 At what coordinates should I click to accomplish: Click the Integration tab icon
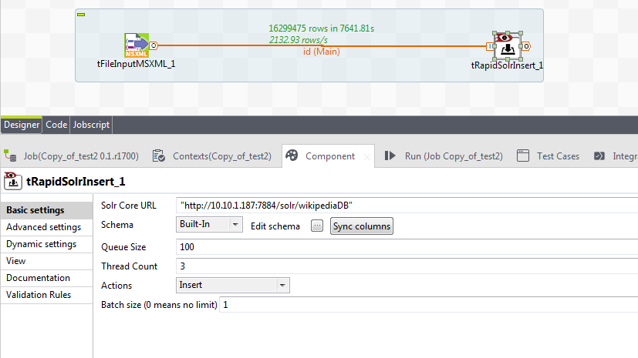pos(599,156)
